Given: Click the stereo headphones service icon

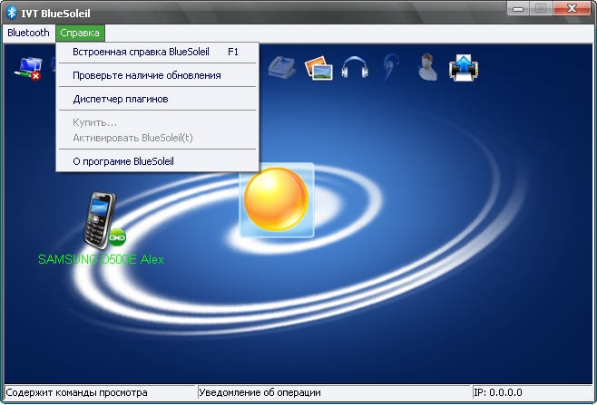Looking at the screenshot, I should point(355,67).
